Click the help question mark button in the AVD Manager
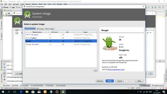The width and height of the screenshot is (167, 94). 151,74
